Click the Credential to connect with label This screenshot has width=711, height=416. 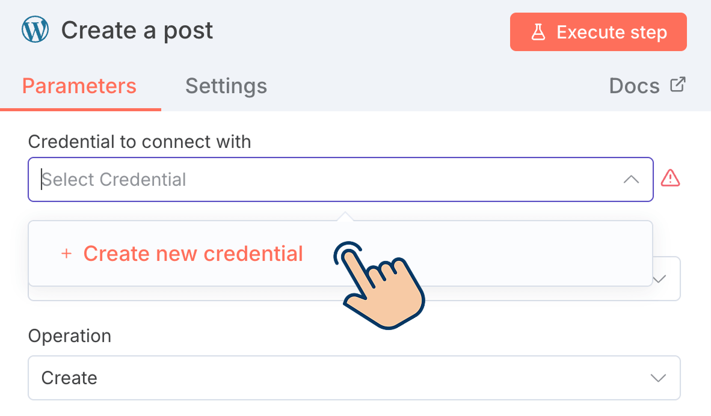pos(140,141)
